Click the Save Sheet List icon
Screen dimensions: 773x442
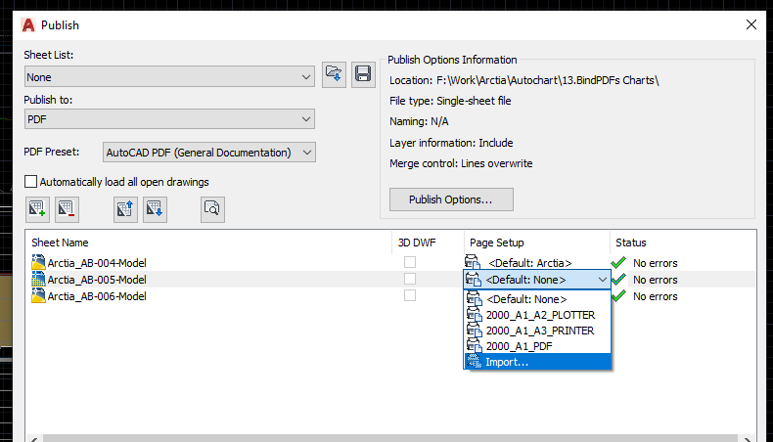click(363, 73)
